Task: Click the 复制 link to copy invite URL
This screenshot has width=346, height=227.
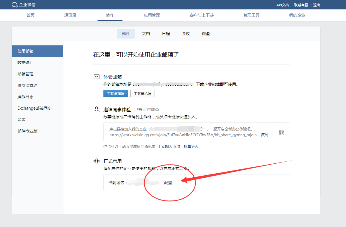Action: (265, 135)
